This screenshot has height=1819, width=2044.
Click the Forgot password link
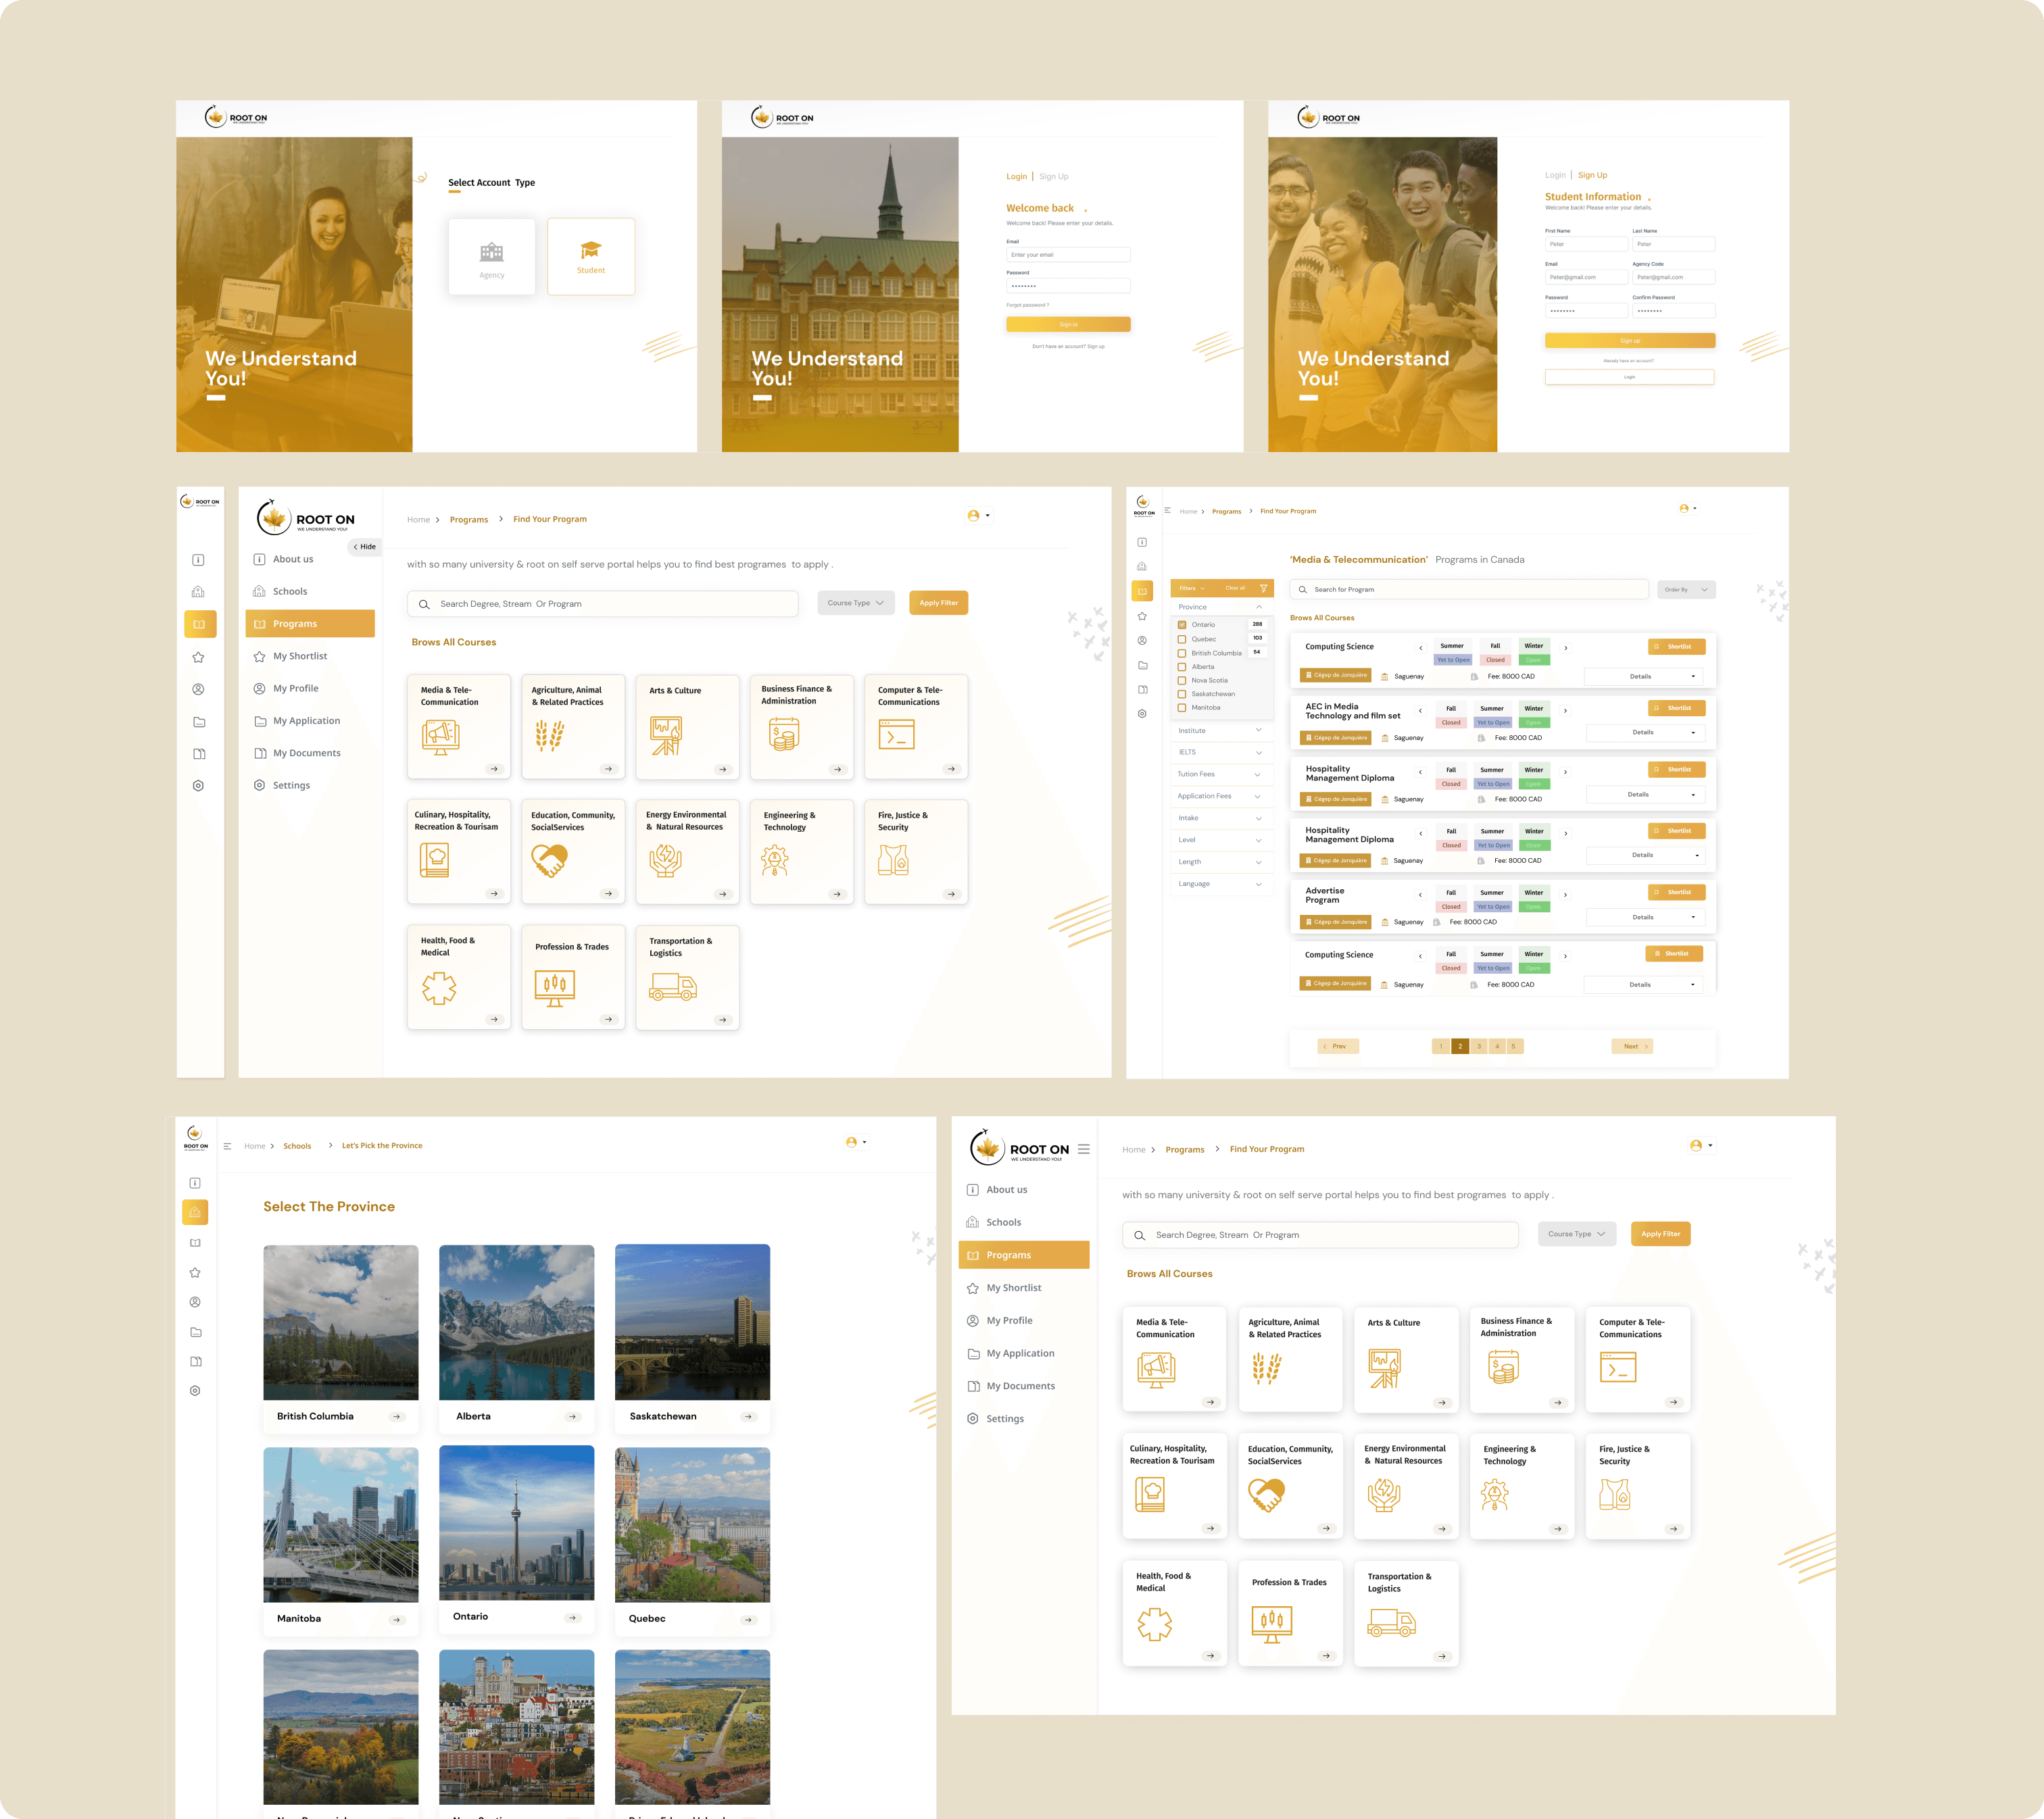click(x=1027, y=305)
